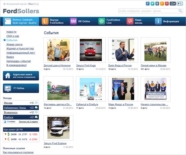Open Билл Форд в России thumbnail
The width and height of the screenshot is (186, 155).
[x=123, y=50]
